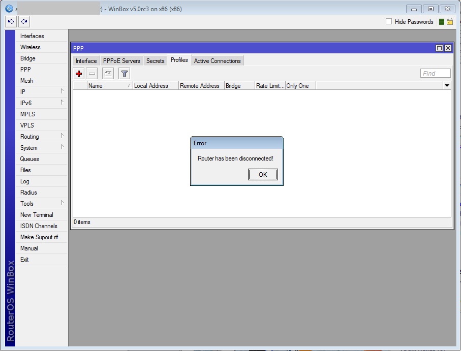Image resolution: width=461 pixels, height=351 pixels.
Task: Sort by Remote Address column header
Action: (201, 86)
